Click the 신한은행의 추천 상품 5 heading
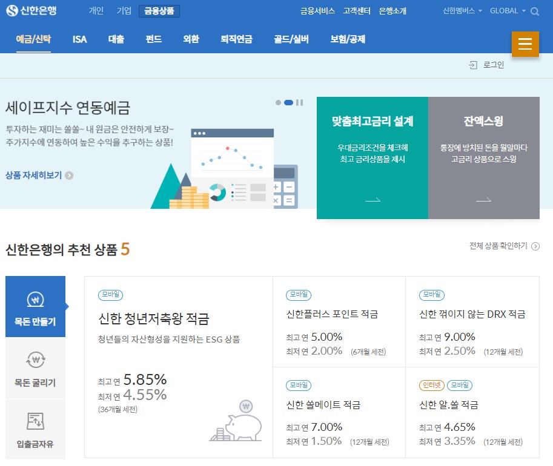Image resolution: width=553 pixels, height=466 pixels. tap(68, 249)
